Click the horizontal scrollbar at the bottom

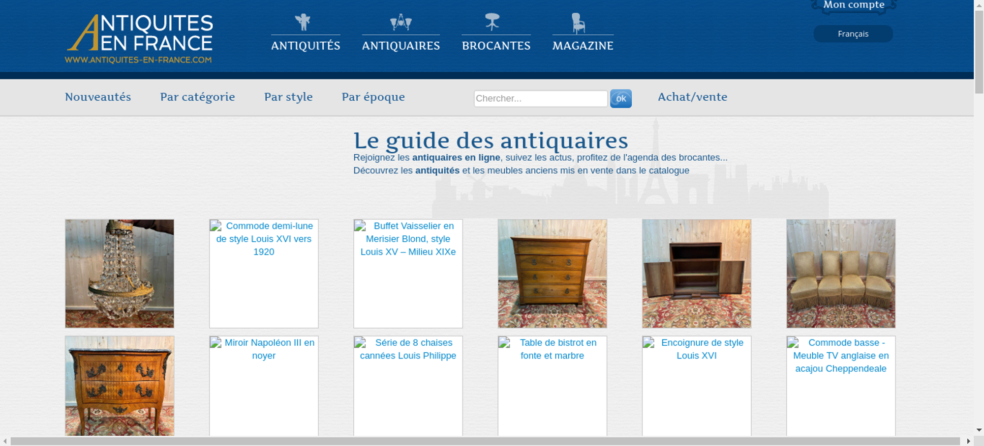pos(485,441)
